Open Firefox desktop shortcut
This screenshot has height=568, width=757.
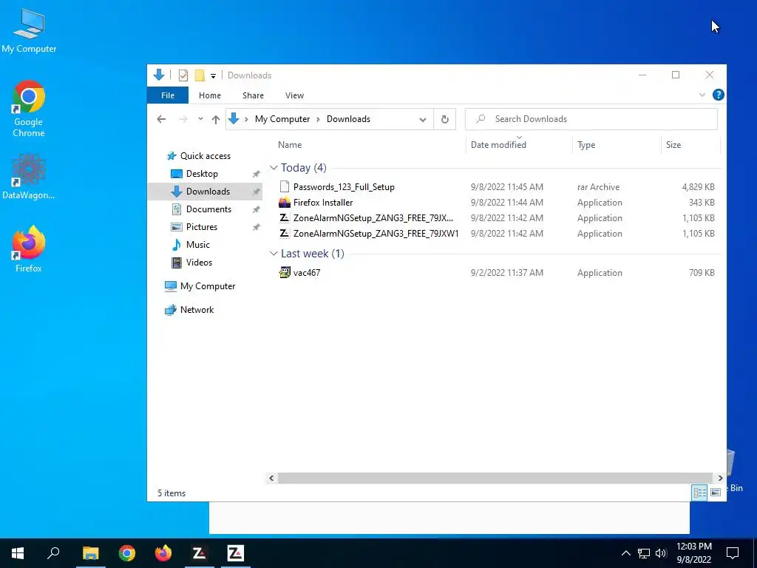[29, 249]
